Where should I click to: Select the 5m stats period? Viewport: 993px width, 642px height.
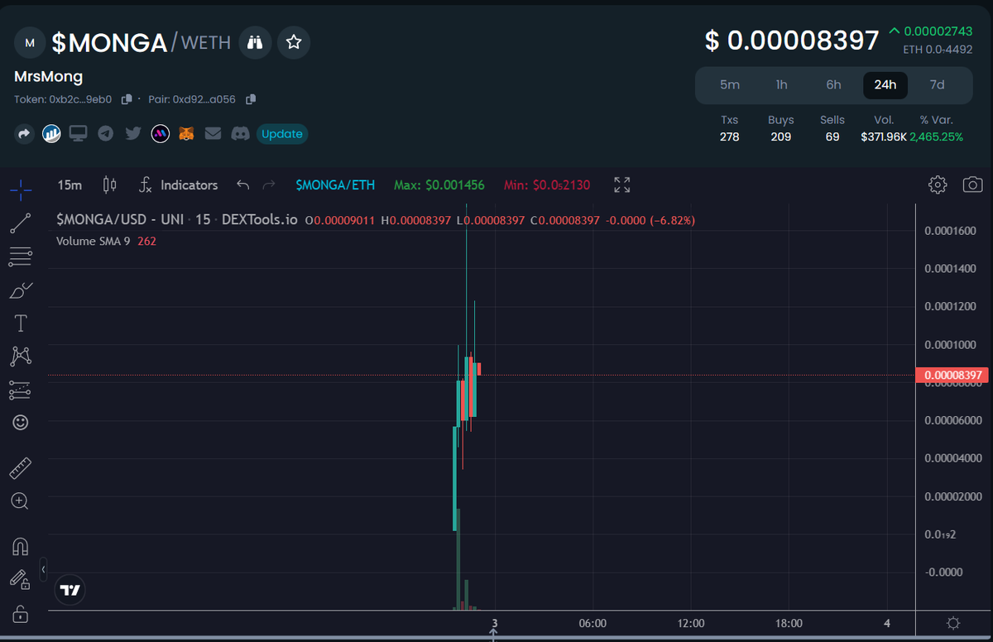tap(730, 84)
